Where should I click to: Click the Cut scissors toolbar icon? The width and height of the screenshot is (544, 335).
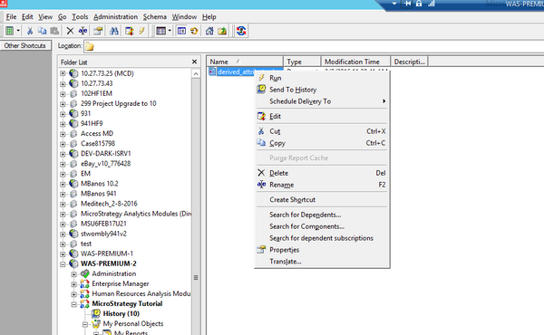coord(30,31)
